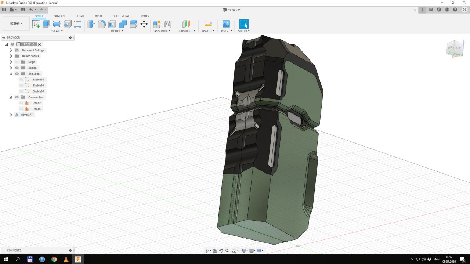Hide the Bodies folder
470x264 pixels.
[x=17, y=68]
